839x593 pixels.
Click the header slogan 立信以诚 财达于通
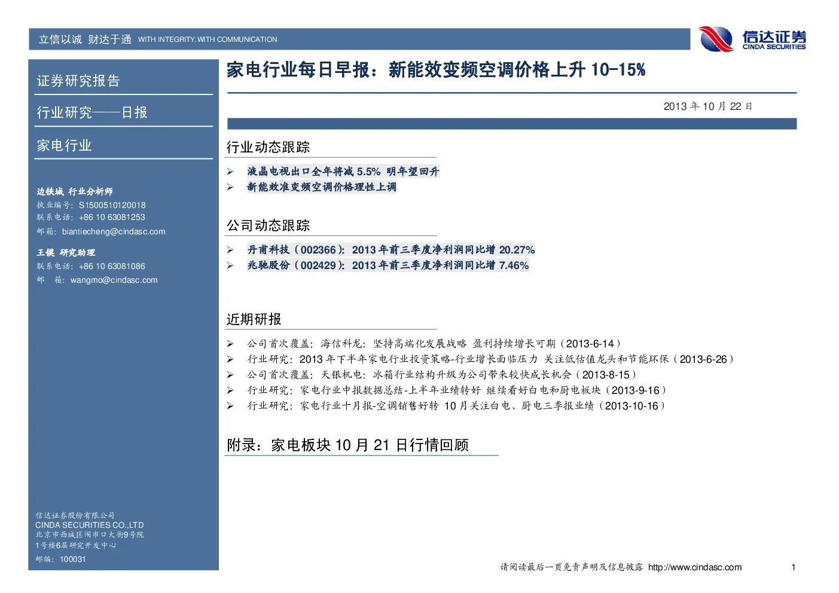[85, 39]
